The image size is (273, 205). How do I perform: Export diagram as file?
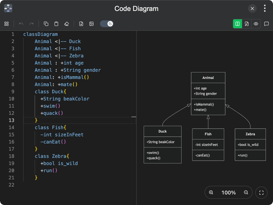coord(81,24)
